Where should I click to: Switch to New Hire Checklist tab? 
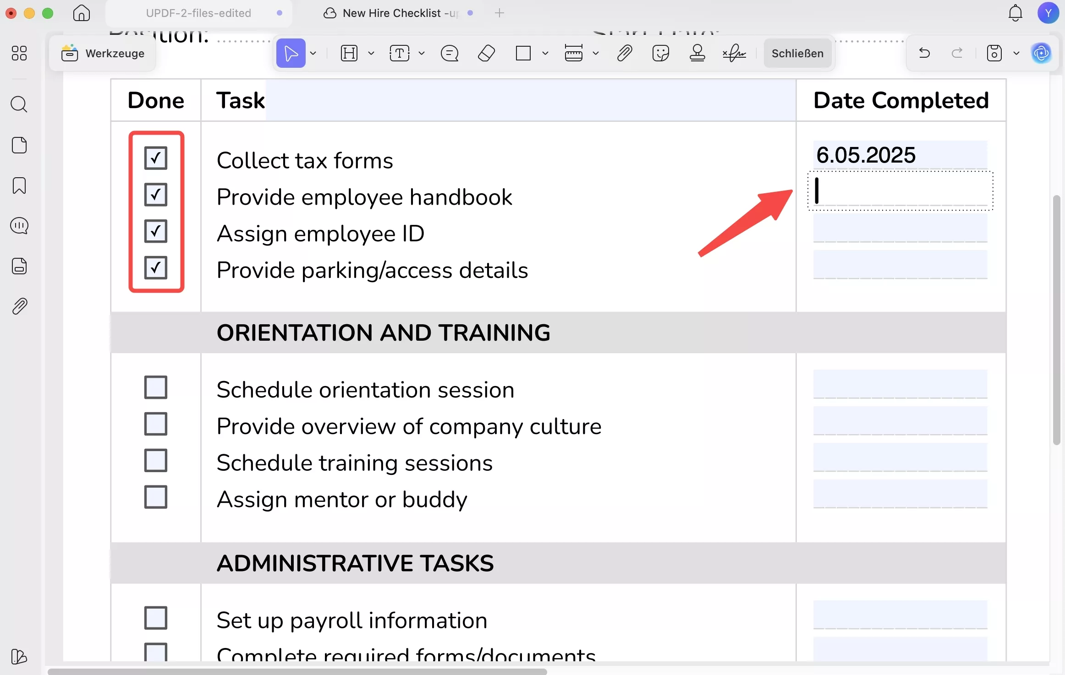[x=399, y=13]
